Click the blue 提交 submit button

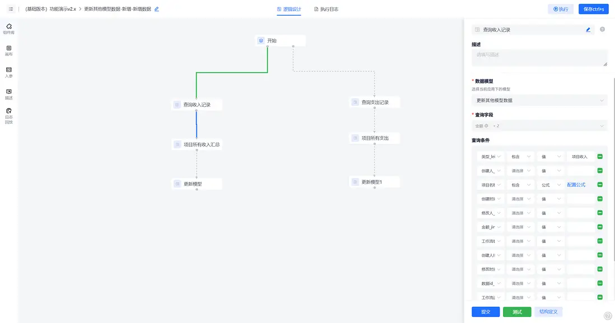(486, 312)
